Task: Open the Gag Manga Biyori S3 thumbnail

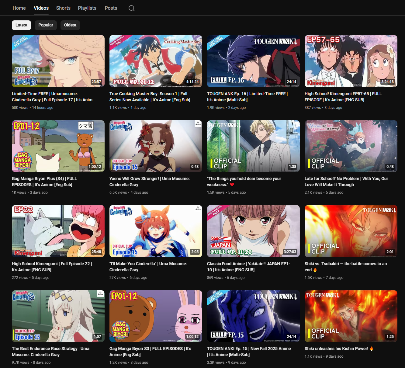Action: (x=156, y=316)
